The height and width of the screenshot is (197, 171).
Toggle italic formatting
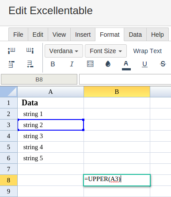pyautogui.click(x=72, y=64)
